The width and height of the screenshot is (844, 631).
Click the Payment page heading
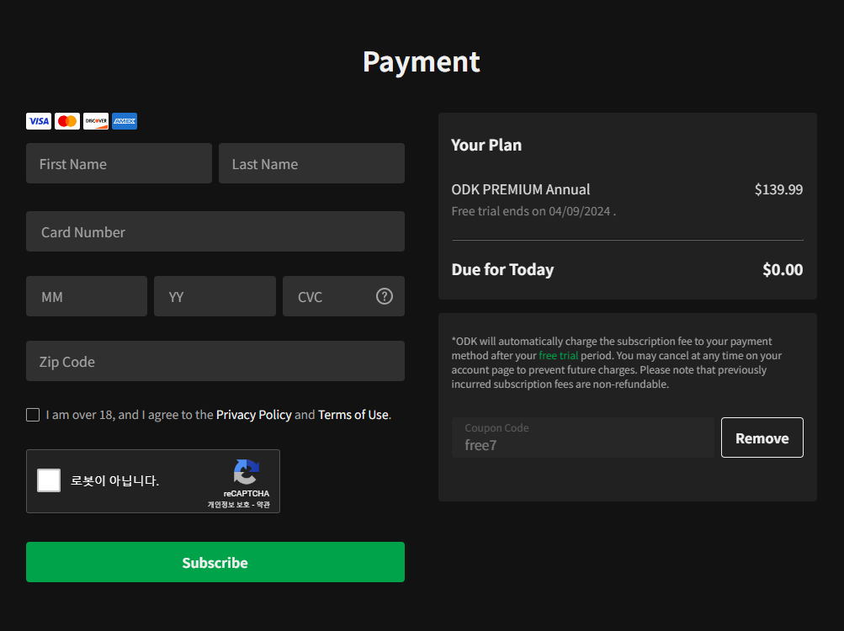pos(422,62)
